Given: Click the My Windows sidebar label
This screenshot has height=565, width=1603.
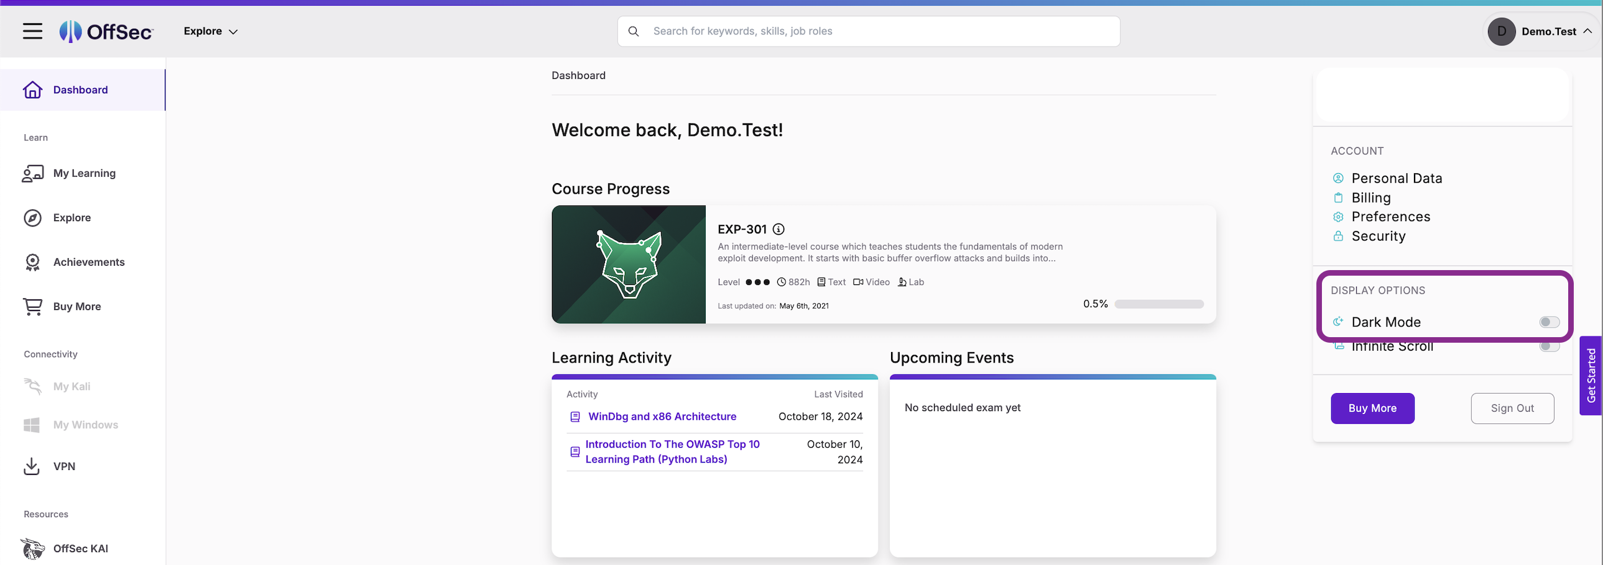Looking at the screenshot, I should (85, 425).
